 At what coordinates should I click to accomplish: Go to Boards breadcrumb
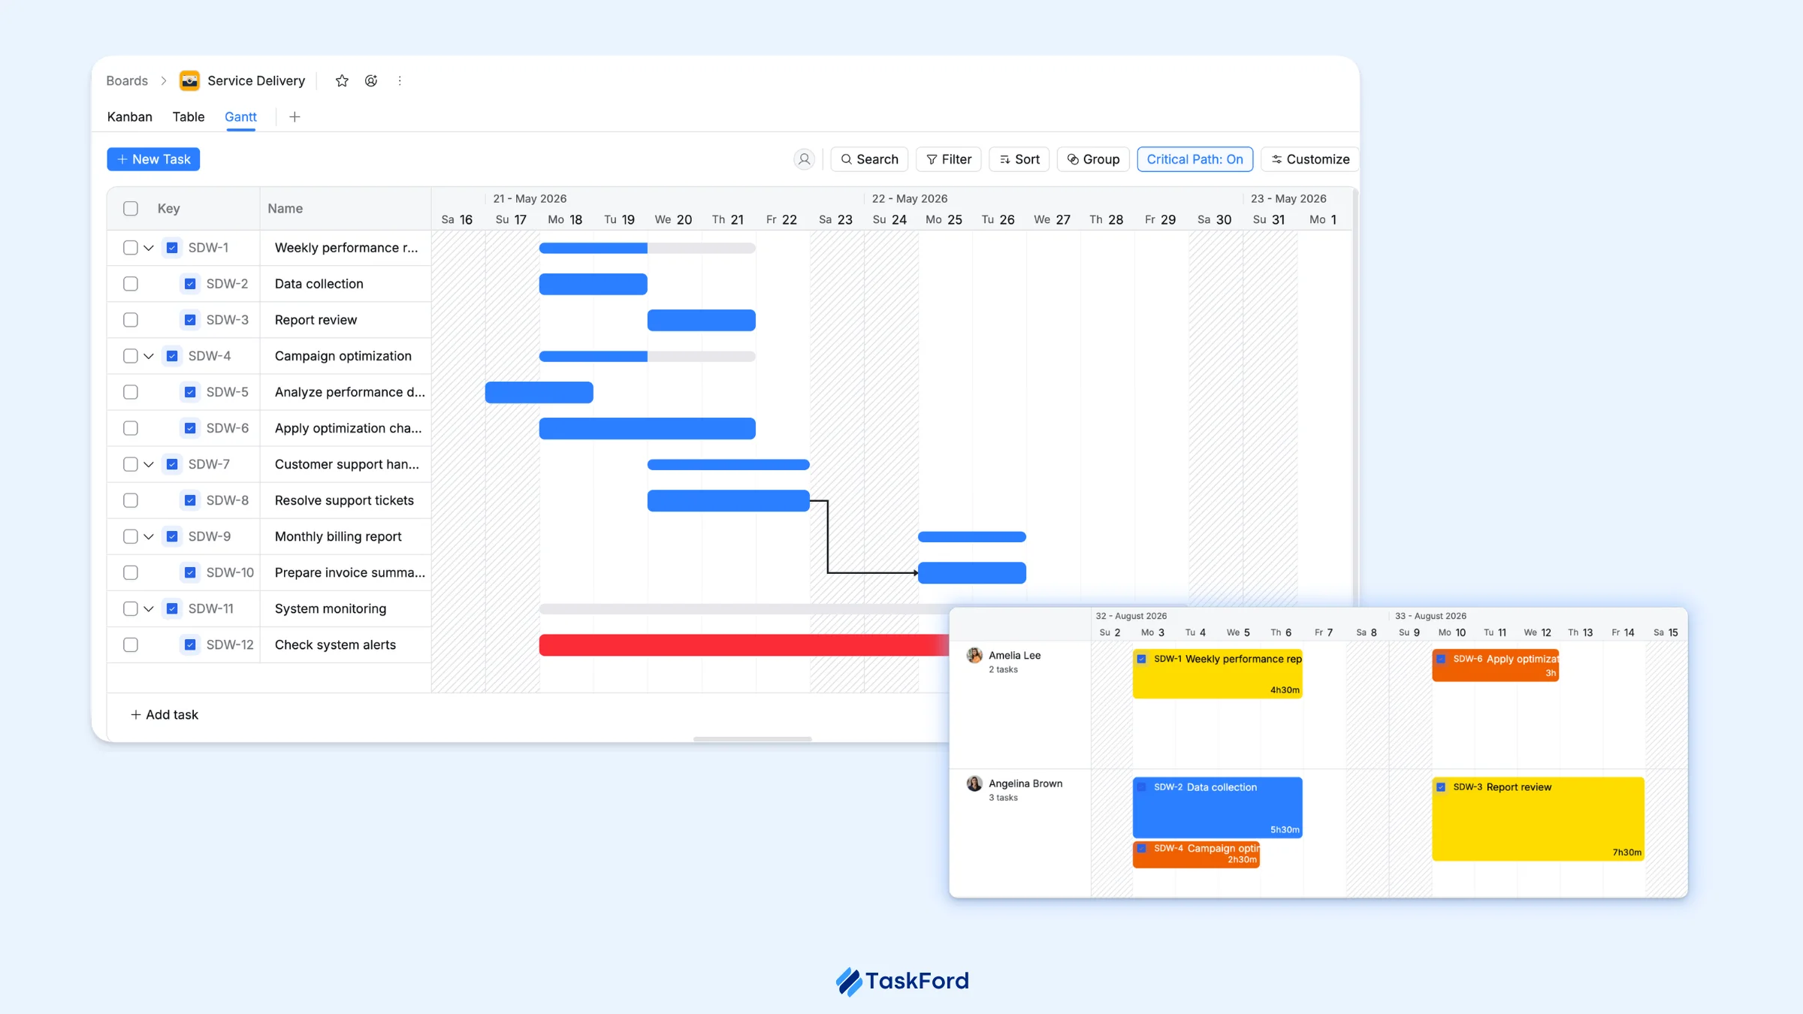click(127, 80)
